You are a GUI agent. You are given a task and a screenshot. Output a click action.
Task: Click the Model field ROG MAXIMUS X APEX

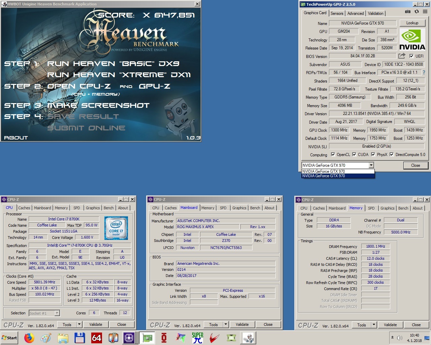208,227
